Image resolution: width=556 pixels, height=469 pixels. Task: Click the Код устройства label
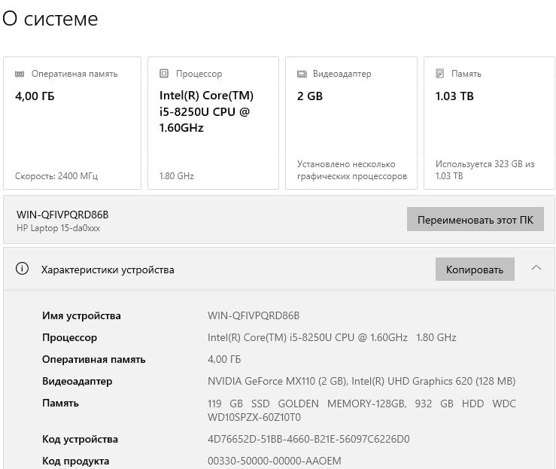pyautogui.click(x=80, y=439)
